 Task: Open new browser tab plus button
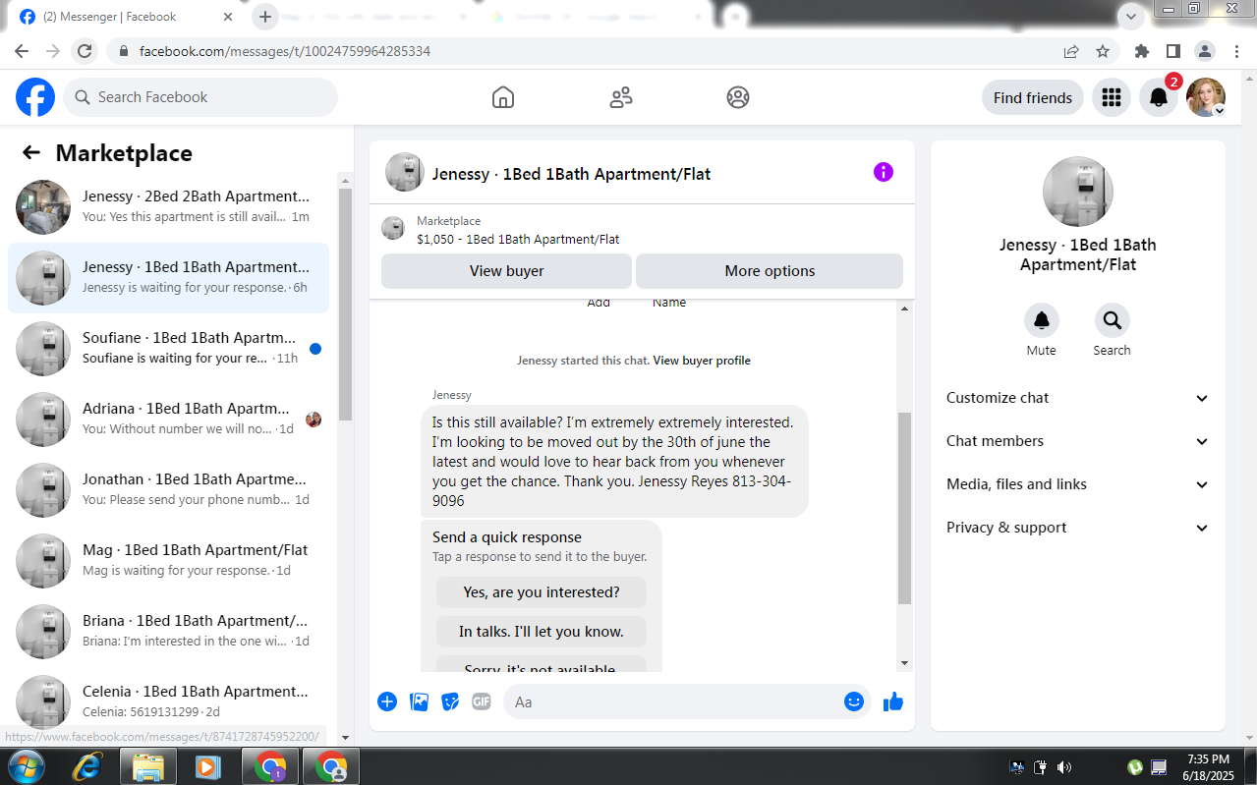point(264,17)
